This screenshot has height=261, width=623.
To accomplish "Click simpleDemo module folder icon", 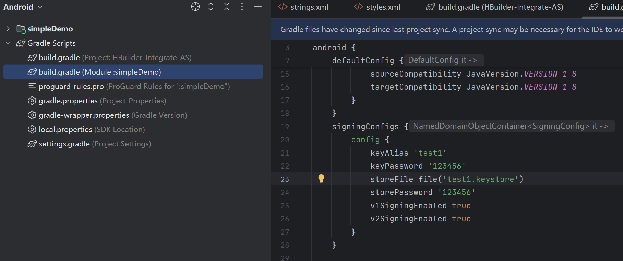I will point(21,29).
